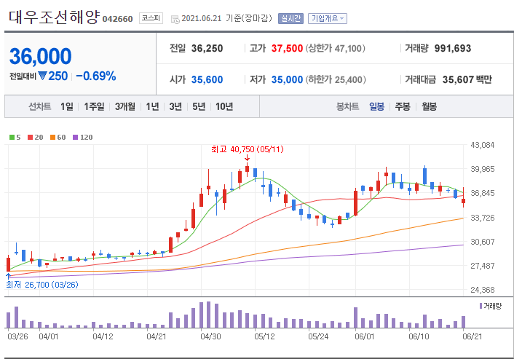Click the 고가 value 37,500
514x359 pixels.
pos(287,49)
